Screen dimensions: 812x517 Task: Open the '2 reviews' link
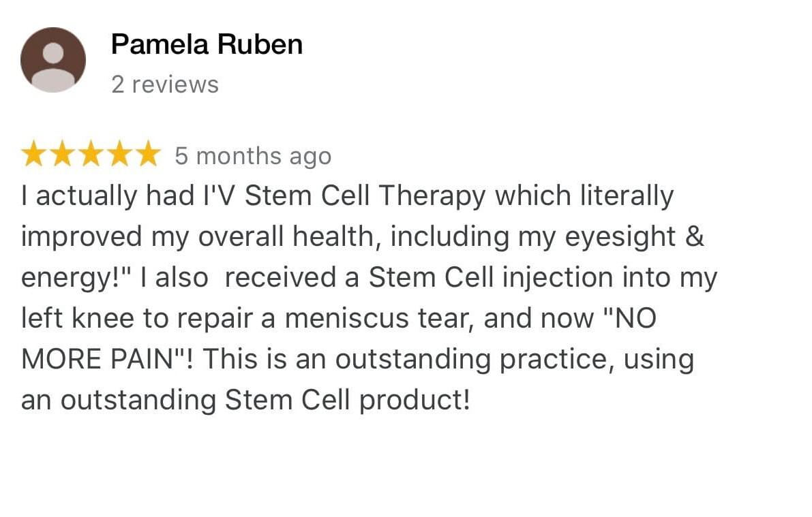(165, 84)
